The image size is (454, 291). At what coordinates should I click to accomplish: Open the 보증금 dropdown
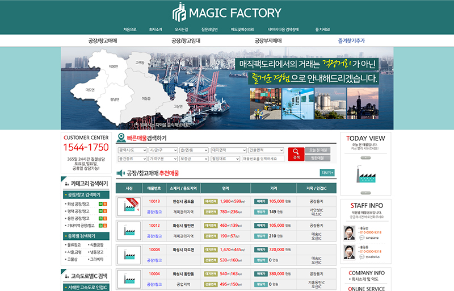pos(194,159)
